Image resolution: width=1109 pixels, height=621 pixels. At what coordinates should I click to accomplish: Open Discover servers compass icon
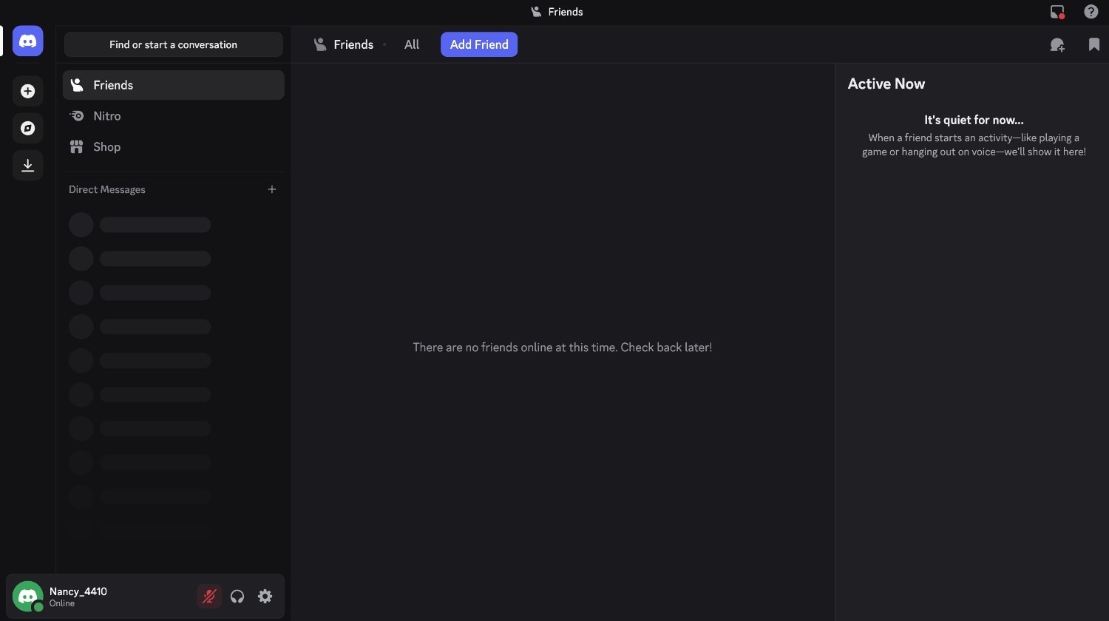28,128
